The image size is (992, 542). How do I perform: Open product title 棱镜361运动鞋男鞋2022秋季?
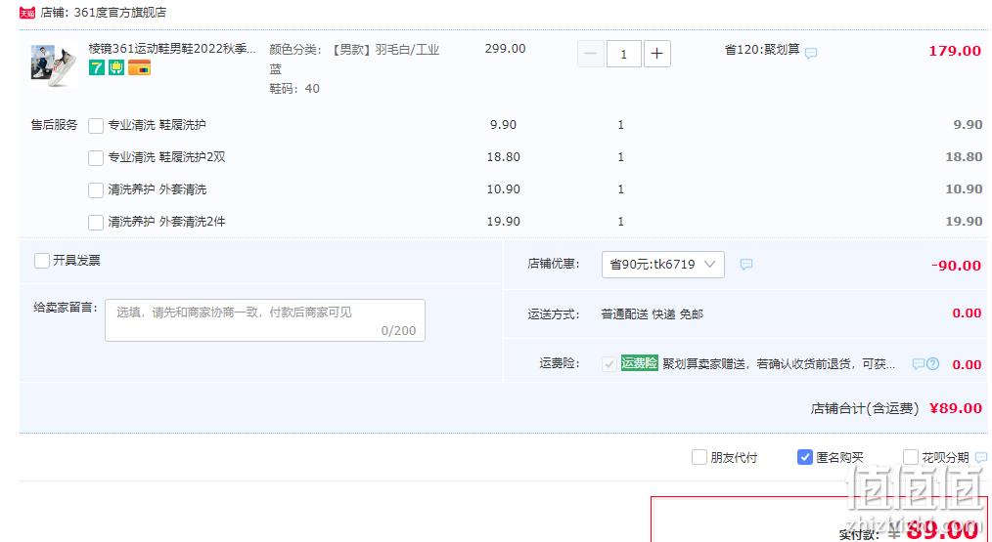point(172,49)
